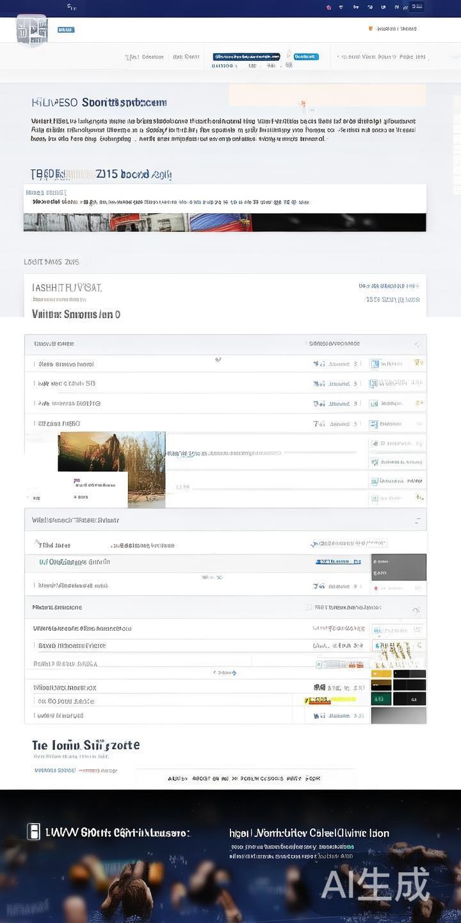This screenshot has width=461, height=923.
Task: Click the blue arrow icon in the first table row
Action: click(318, 364)
